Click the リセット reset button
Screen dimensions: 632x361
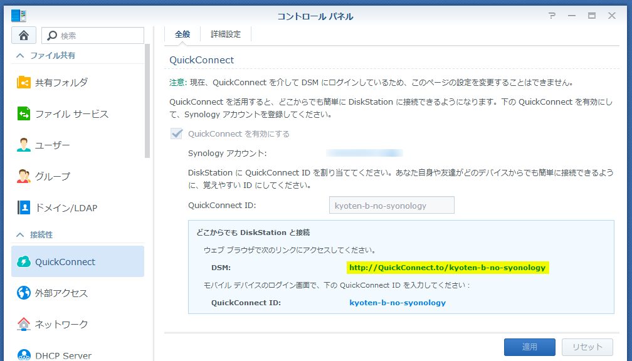coord(587,347)
